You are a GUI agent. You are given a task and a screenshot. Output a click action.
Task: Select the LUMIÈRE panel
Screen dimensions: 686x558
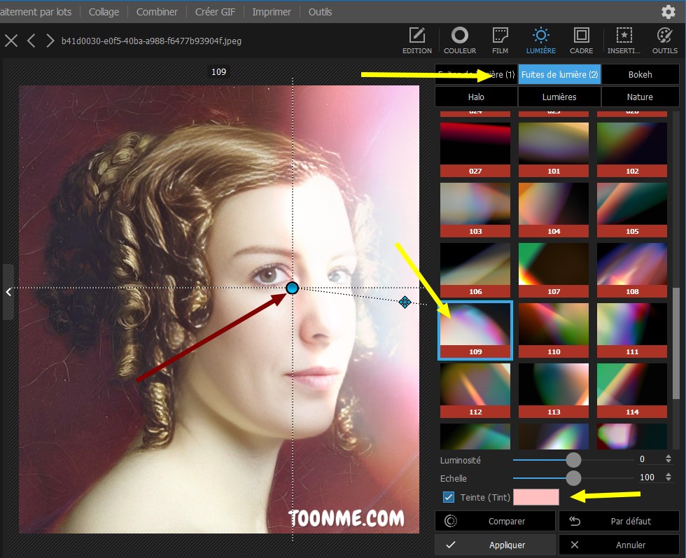[540, 41]
